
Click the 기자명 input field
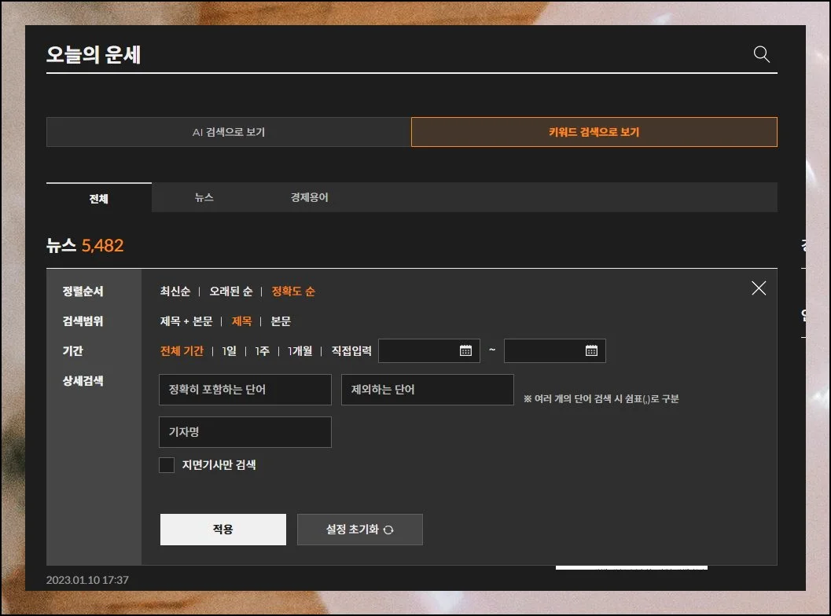(x=245, y=432)
